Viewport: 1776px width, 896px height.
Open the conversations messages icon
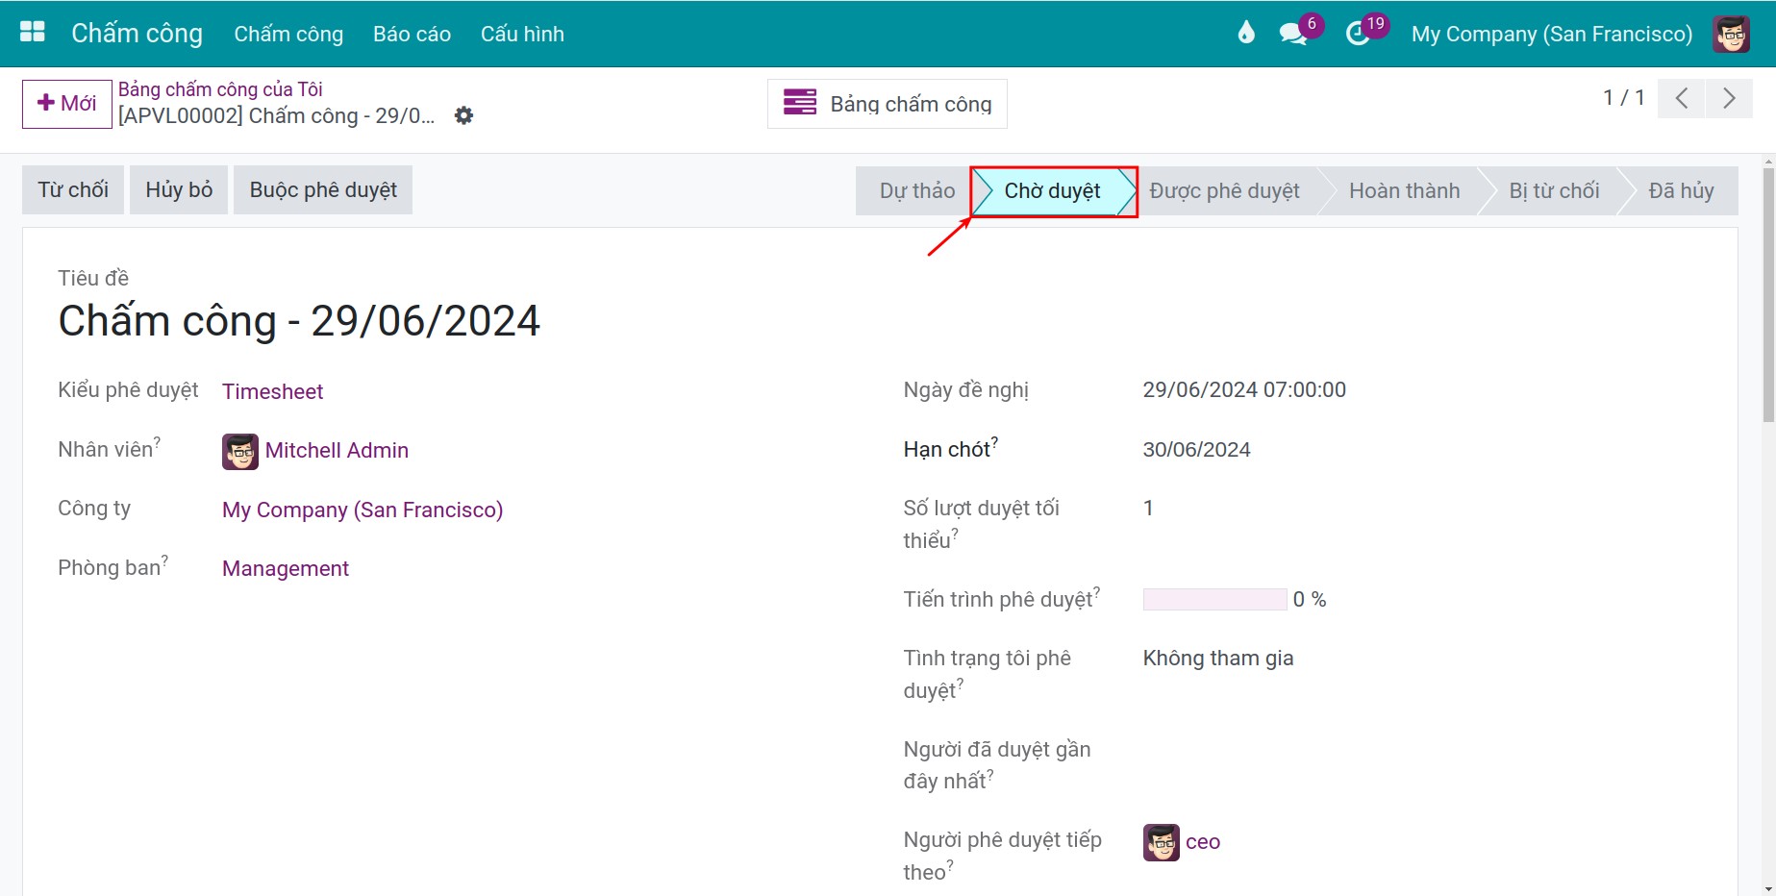pos(1293,34)
